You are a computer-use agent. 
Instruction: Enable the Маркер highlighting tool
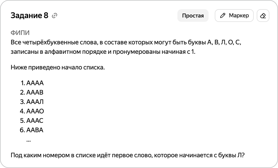coord(234,16)
